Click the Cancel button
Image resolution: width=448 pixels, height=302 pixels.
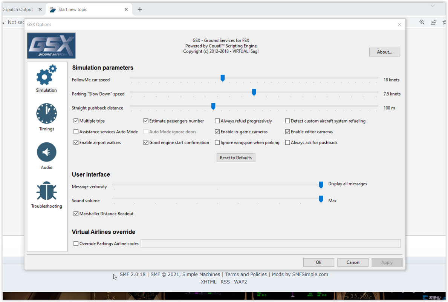353,262
